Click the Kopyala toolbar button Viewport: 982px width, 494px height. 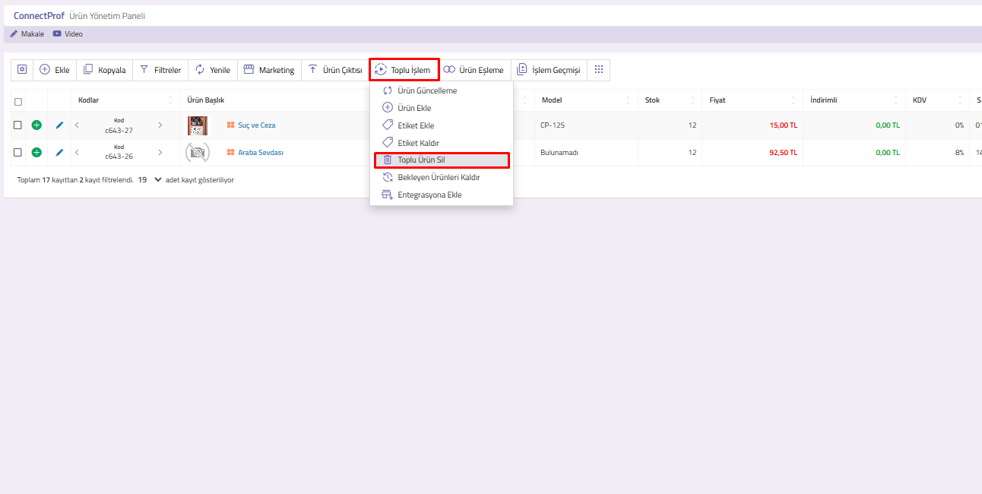tap(105, 70)
